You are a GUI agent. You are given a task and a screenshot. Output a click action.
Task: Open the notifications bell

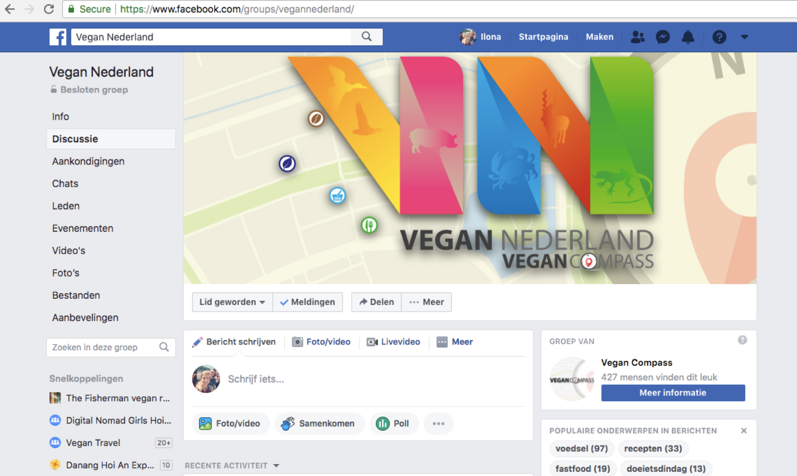[x=688, y=37]
